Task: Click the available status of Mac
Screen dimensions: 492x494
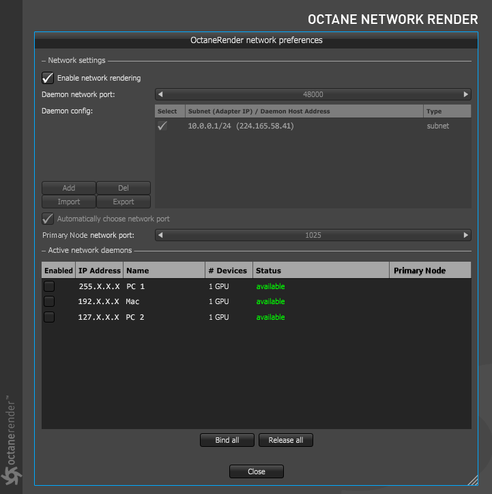Action: 270,301
